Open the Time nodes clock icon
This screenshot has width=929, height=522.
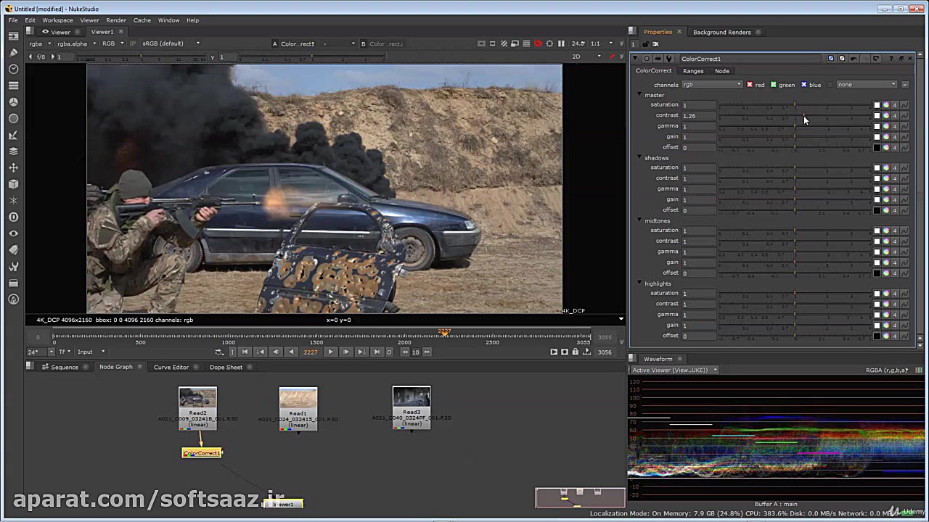coord(13,69)
